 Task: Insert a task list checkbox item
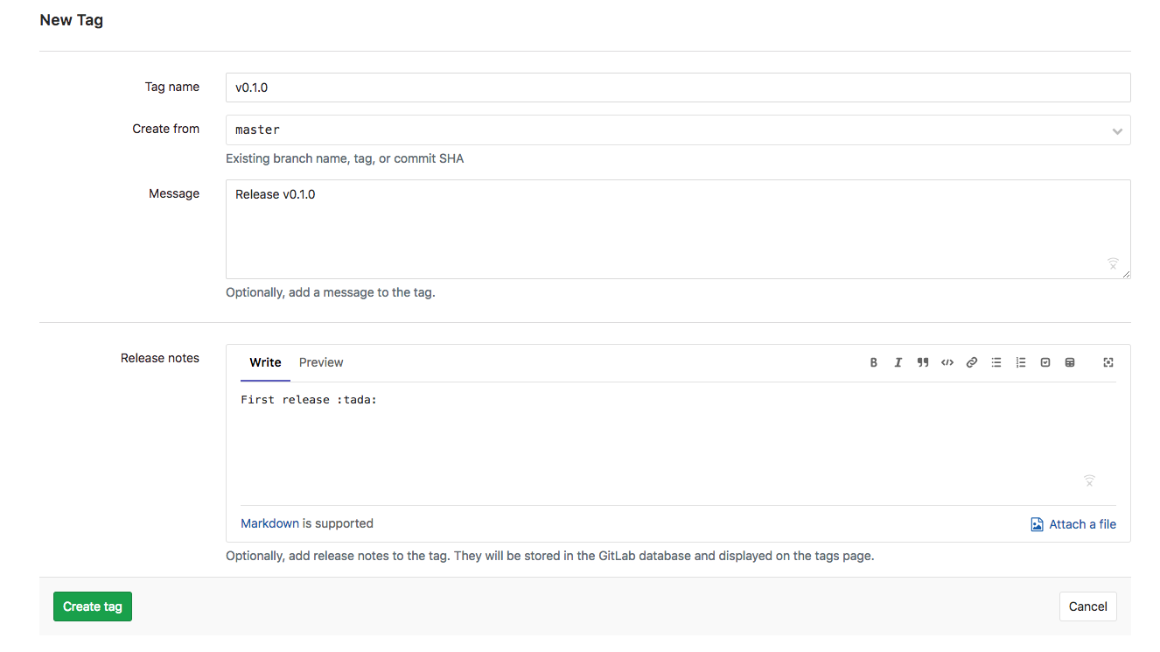[1045, 361]
